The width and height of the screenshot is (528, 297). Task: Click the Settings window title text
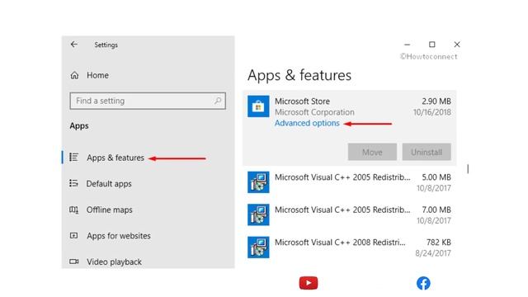tap(106, 45)
